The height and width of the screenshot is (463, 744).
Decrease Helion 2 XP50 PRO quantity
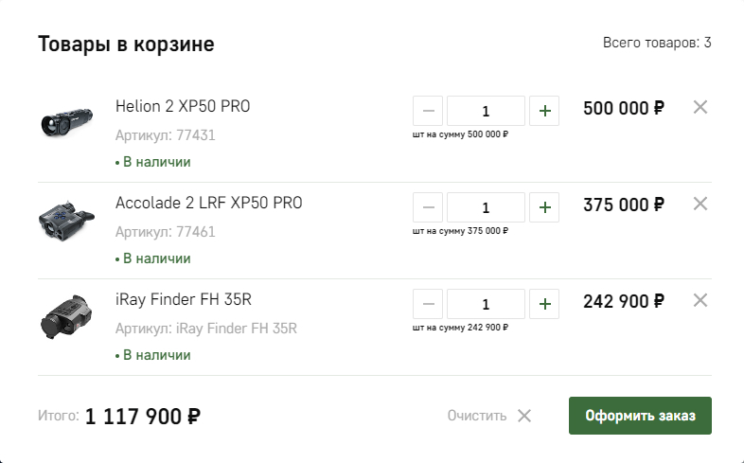(428, 111)
